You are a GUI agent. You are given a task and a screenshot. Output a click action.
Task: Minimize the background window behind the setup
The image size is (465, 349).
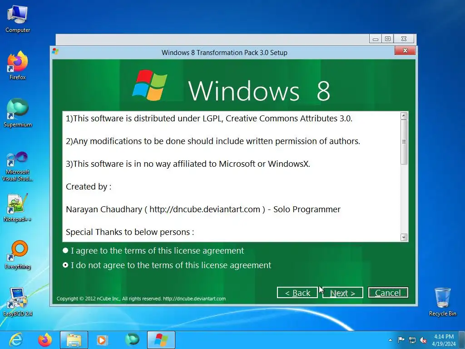click(376, 39)
